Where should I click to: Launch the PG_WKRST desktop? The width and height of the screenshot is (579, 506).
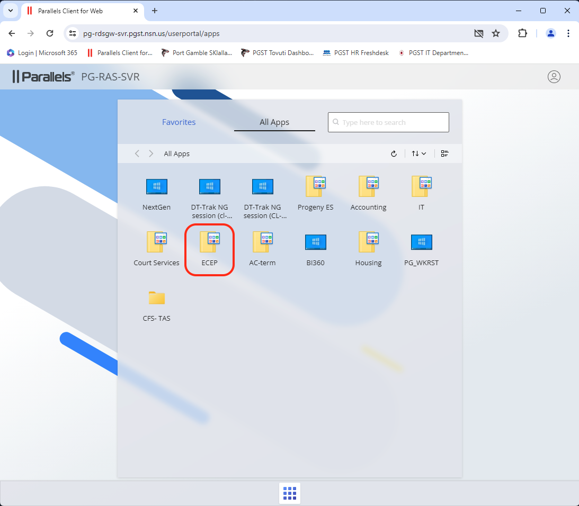pos(421,249)
